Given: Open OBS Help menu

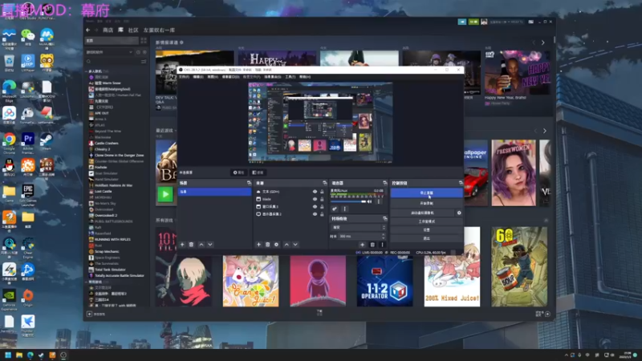Looking at the screenshot, I should pyautogui.click(x=305, y=76).
